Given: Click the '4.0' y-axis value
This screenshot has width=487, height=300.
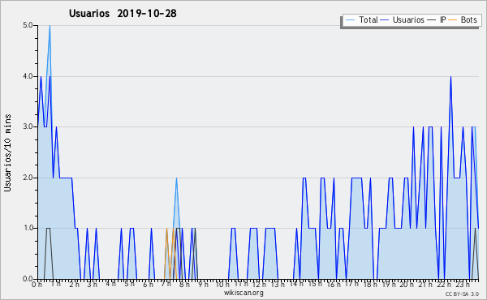Looking at the screenshot, I should pyautogui.click(x=28, y=76).
